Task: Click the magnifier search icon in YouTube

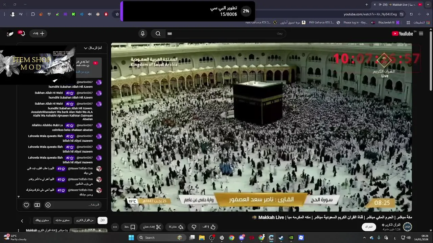Action: (158, 33)
